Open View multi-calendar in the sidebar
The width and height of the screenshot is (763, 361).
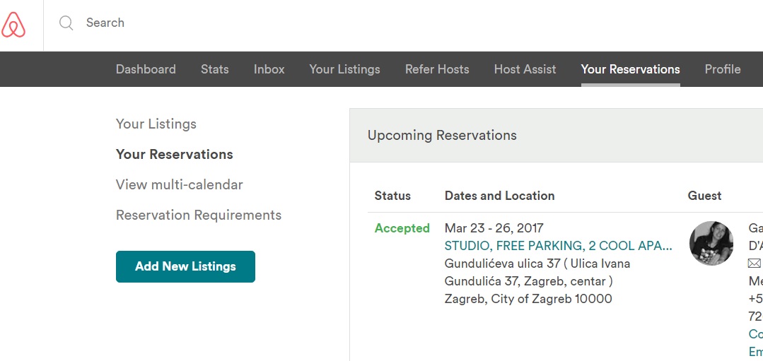point(180,185)
